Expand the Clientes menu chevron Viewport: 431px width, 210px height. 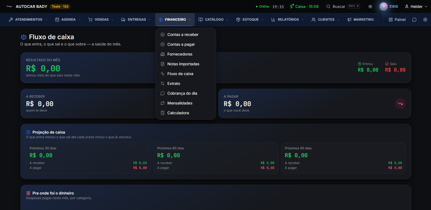coord(338,20)
